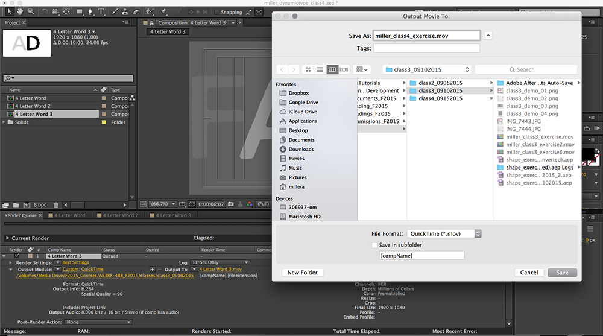
Task: Toggle the composition viewer lock icon
Action: (x=151, y=23)
